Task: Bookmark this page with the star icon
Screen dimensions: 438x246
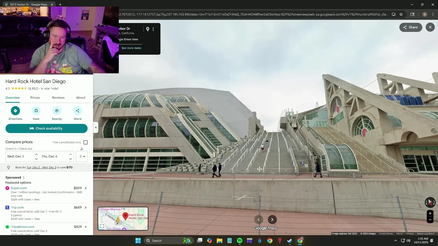Action: pos(401,14)
